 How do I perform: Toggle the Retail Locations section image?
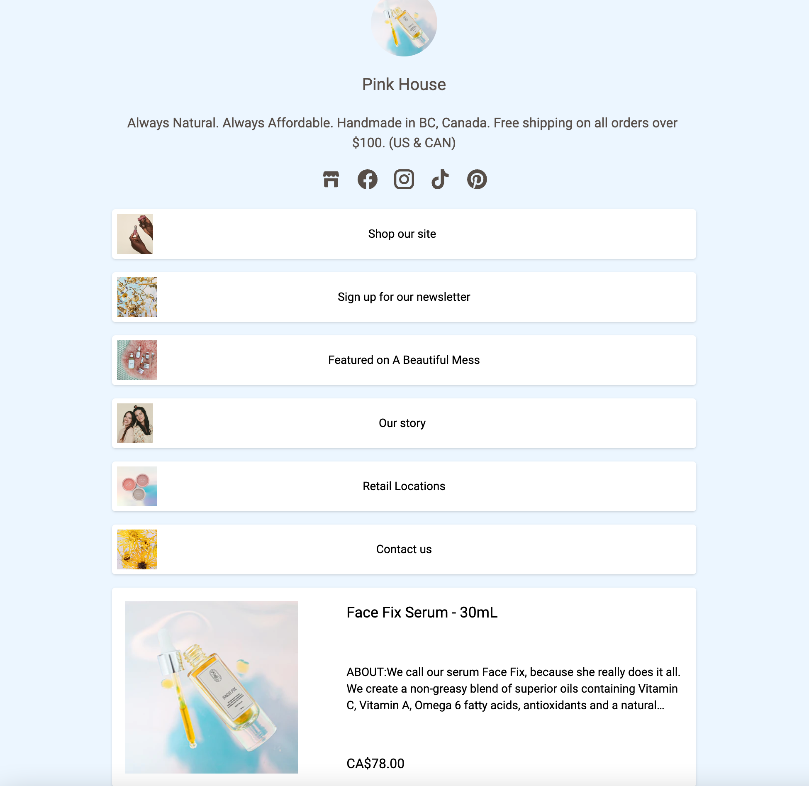click(x=137, y=486)
